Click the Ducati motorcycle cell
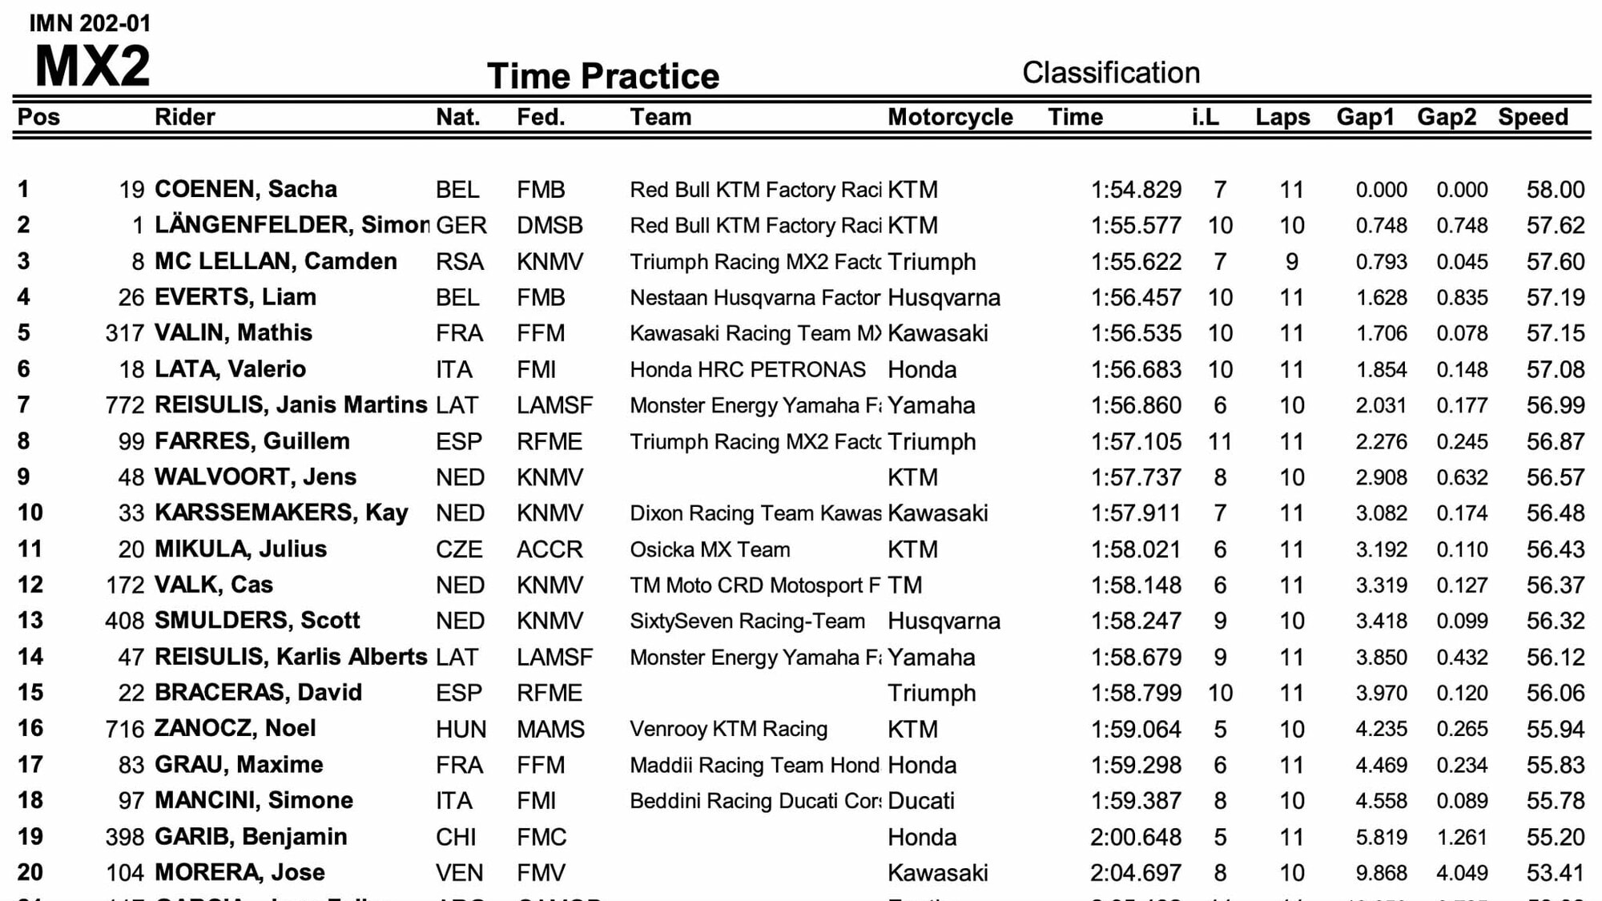The width and height of the screenshot is (1602, 901). point(921,801)
